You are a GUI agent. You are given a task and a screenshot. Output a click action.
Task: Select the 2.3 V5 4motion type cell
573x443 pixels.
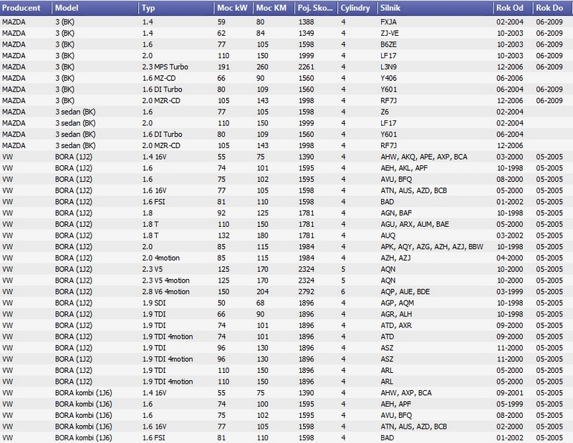(x=166, y=281)
